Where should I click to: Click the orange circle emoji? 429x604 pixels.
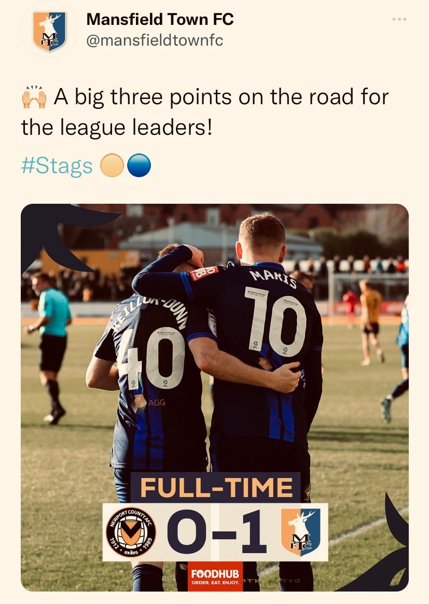tap(112, 165)
